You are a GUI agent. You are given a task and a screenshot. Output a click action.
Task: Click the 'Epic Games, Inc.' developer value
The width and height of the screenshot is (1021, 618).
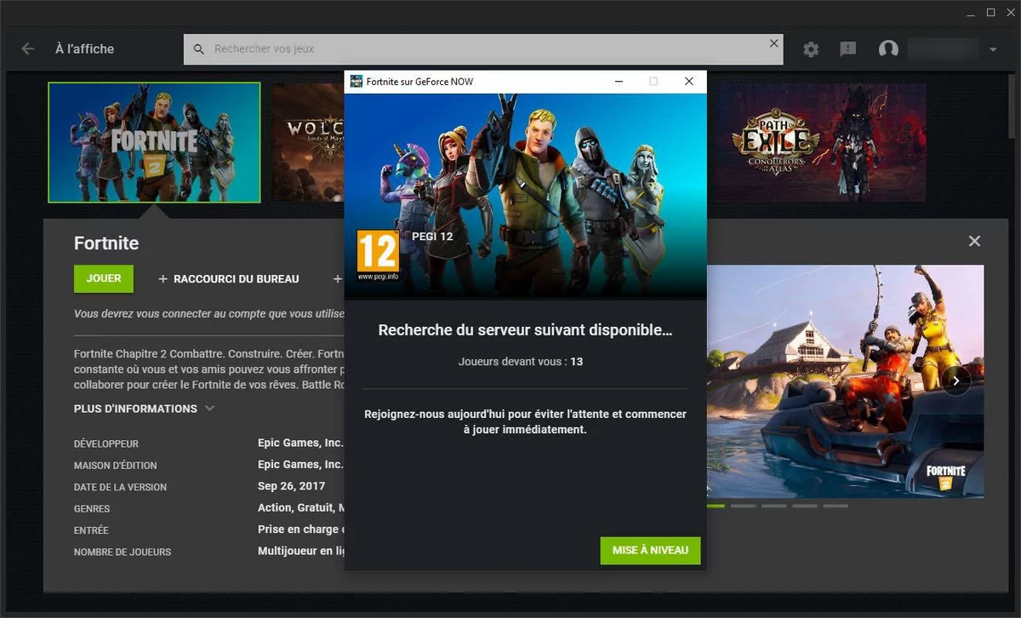pyautogui.click(x=300, y=443)
